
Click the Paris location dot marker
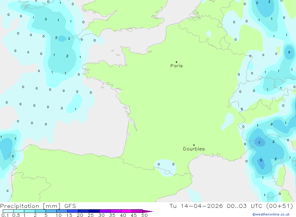pyautogui.click(x=176, y=62)
